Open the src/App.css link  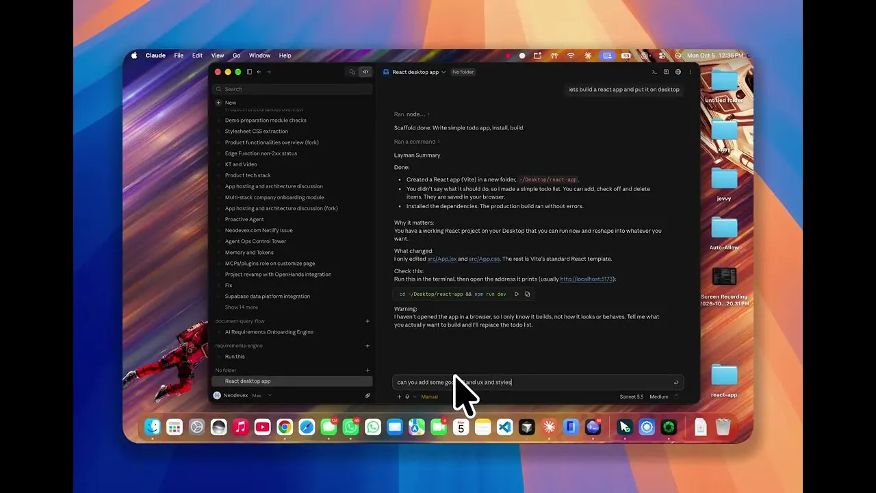[485, 259]
